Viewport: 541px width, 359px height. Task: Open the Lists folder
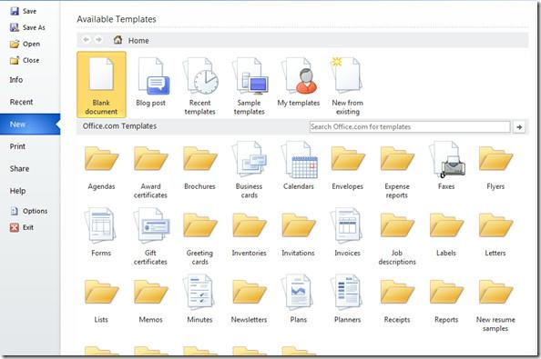[x=101, y=301]
